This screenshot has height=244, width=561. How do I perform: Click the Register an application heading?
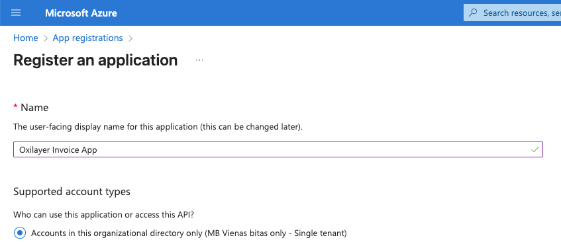pyautogui.click(x=95, y=60)
